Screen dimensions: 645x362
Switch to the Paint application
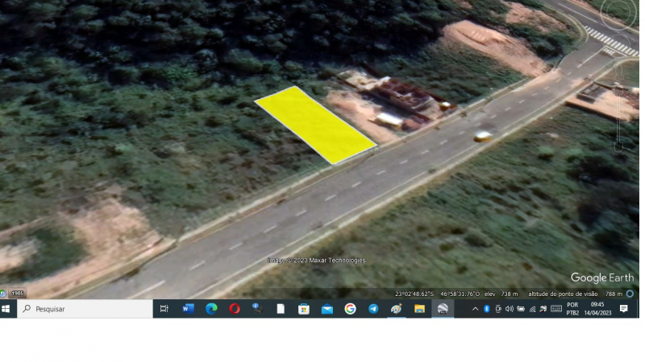pyautogui.click(x=396, y=309)
